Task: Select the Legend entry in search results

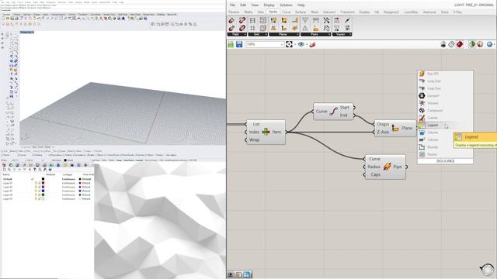Action: click(x=445, y=126)
